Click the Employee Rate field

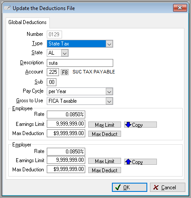click(66, 115)
